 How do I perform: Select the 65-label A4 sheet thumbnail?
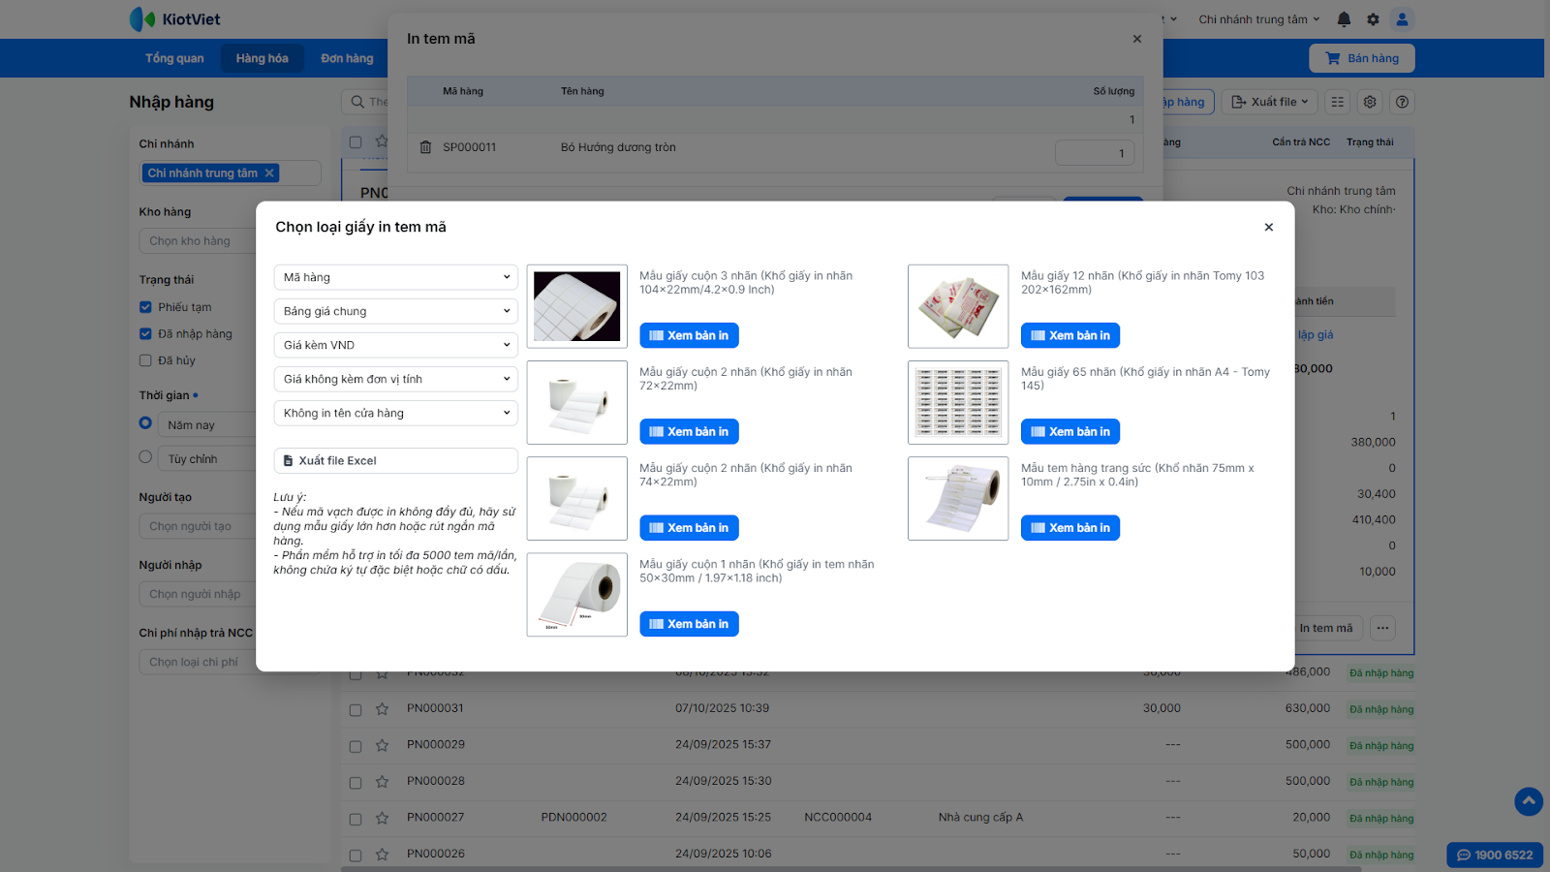[x=958, y=402]
